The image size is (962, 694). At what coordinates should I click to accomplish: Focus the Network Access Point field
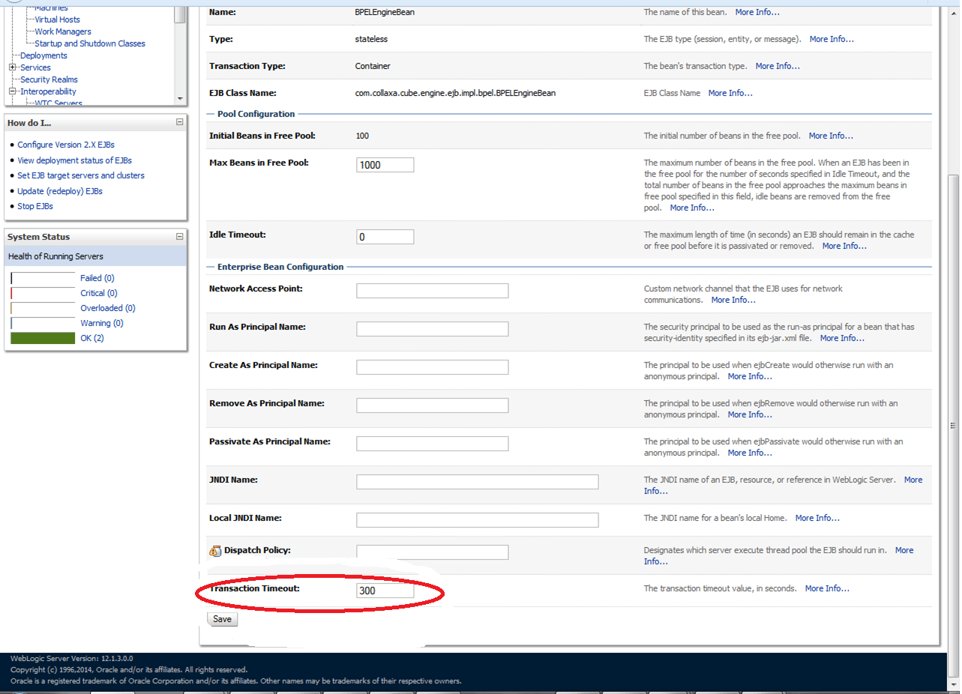(433, 291)
